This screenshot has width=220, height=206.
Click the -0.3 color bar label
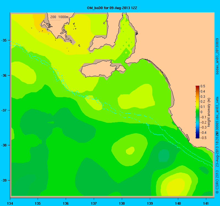click(x=203, y=127)
